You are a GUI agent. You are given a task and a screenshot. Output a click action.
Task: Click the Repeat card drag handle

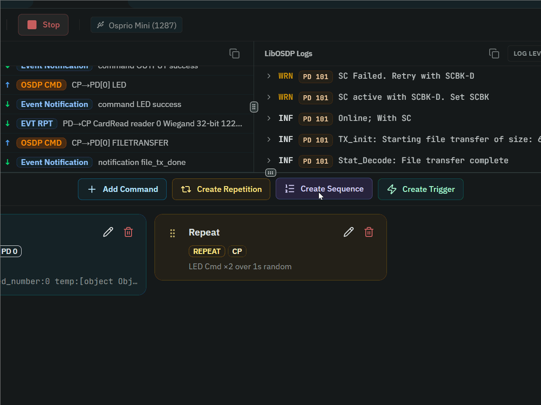(x=173, y=233)
